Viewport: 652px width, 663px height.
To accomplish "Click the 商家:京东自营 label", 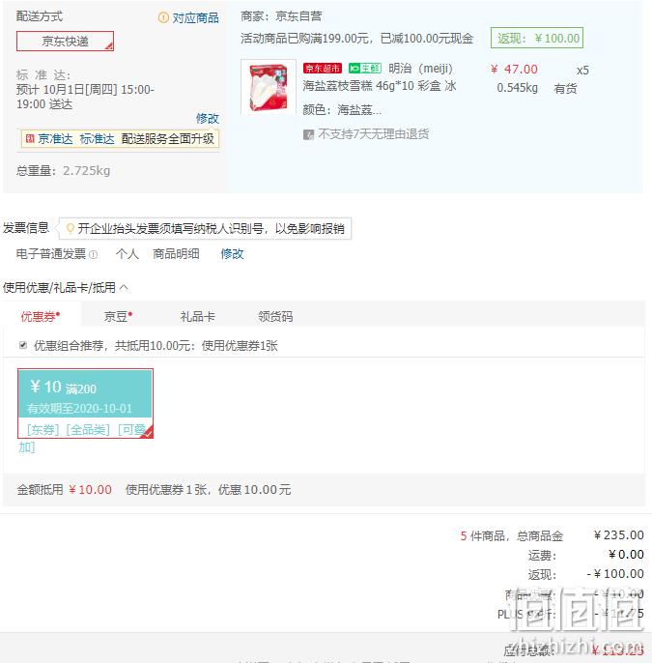I will click(x=281, y=16).
